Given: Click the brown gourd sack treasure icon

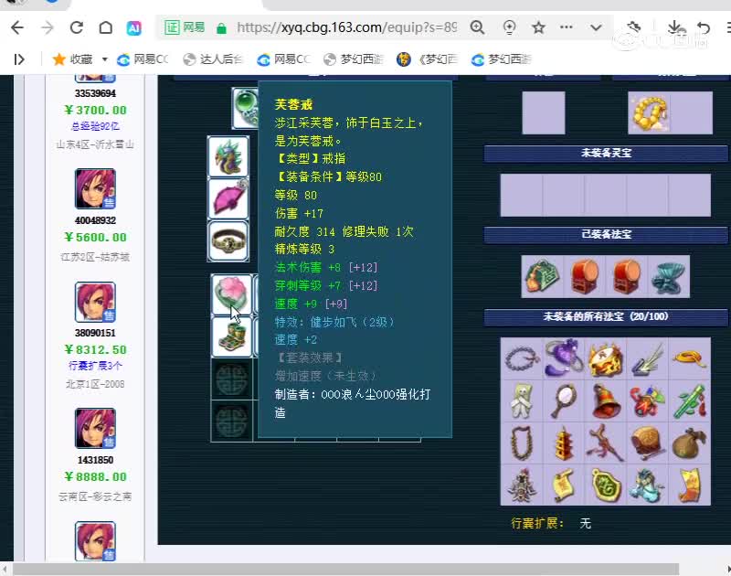Looking at the screenshot, I should (689, 443).
